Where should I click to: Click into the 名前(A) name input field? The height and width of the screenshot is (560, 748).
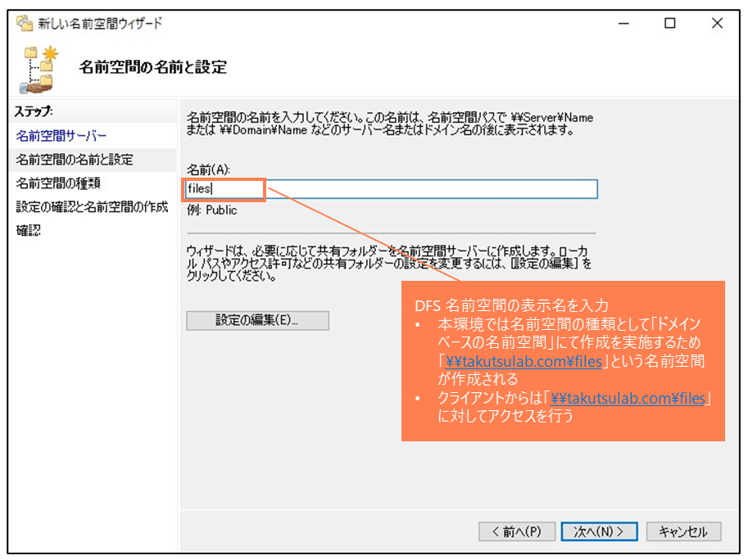[391, 189]
